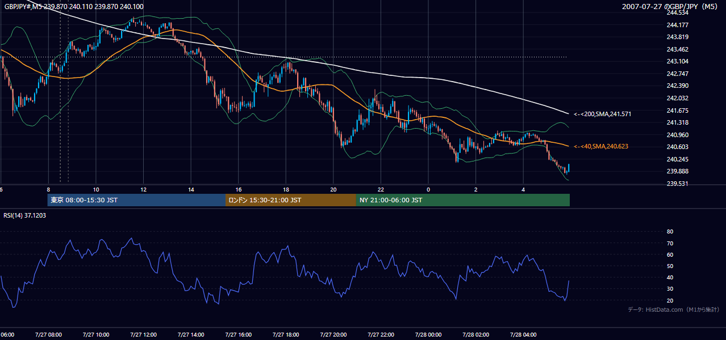Click RSI axis level 40
The width and height of the screenshot is (726, 340).
tap(670, 277)
